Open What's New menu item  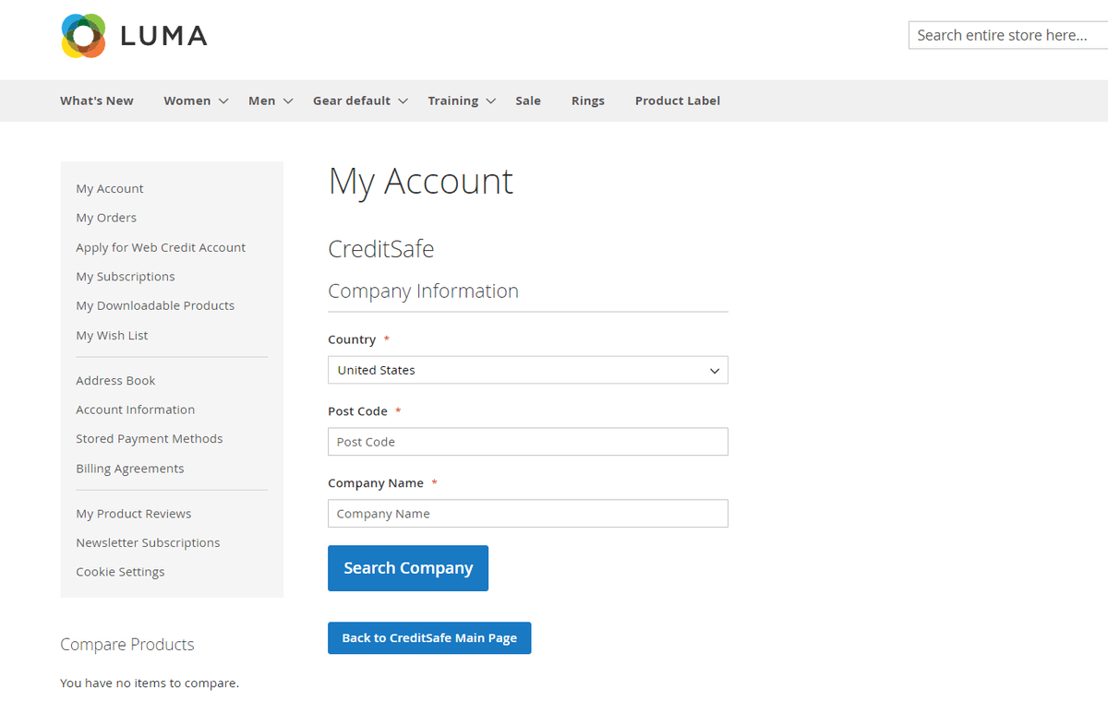(x=97, y=101)
